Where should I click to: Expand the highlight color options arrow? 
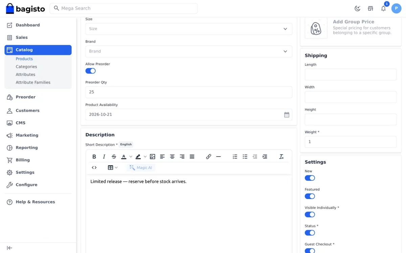point(145,157)
